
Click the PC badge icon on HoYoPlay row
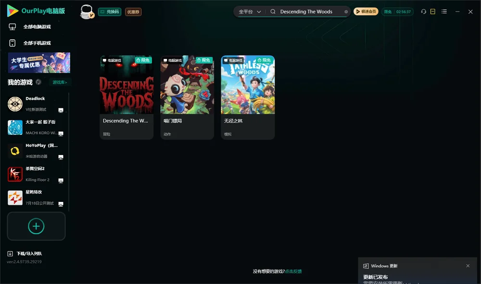tap(61, 157)
